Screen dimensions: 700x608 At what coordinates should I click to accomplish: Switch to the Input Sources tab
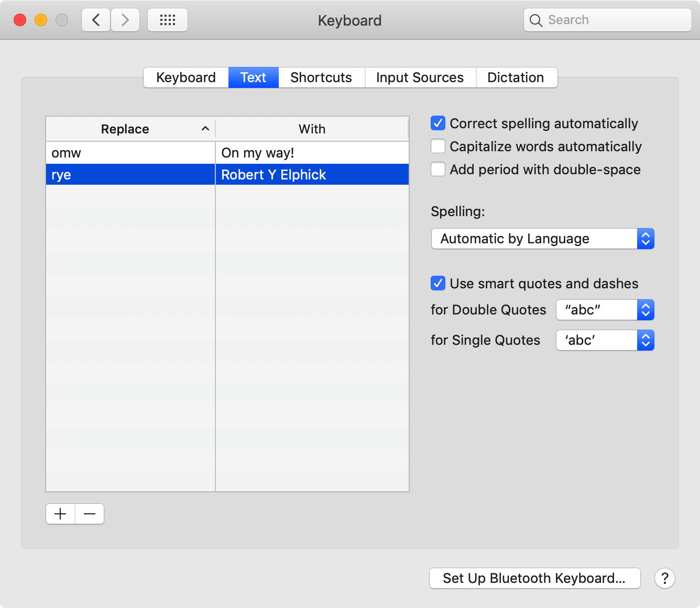tap(420, 77)
